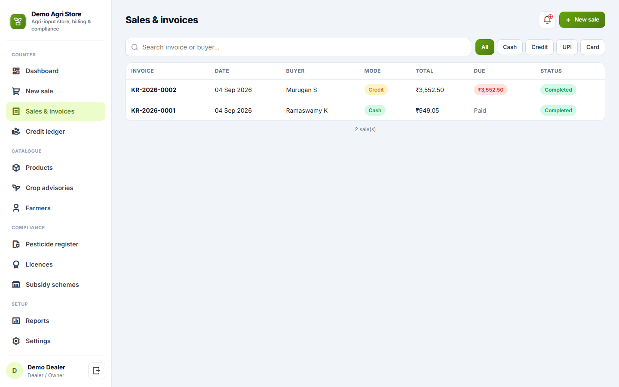Click buyer name Murugan S
The width and height of the screenshot is (619, 387).
click(x=302, y=90)
